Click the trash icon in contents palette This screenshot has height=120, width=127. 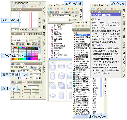click(x=76, y=16)
